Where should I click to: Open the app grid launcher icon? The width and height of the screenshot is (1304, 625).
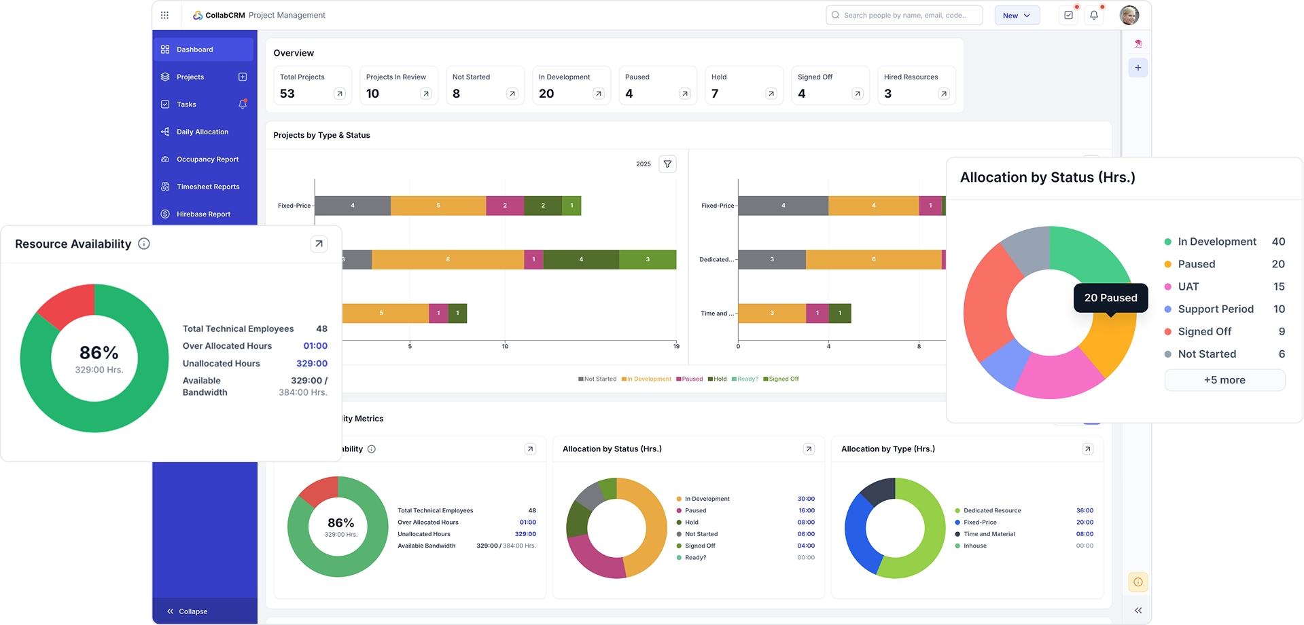click(164, 15)
